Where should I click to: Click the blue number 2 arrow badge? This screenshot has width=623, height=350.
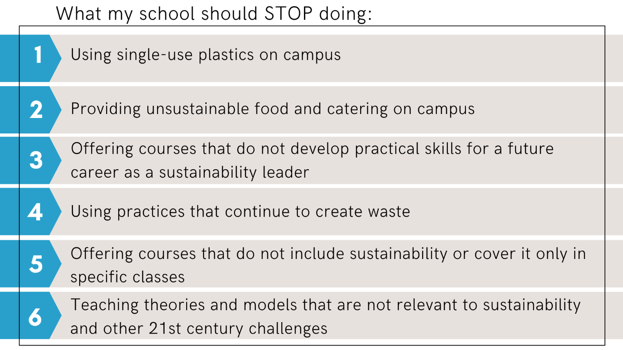pyautogui.click(x=30, y=110)
